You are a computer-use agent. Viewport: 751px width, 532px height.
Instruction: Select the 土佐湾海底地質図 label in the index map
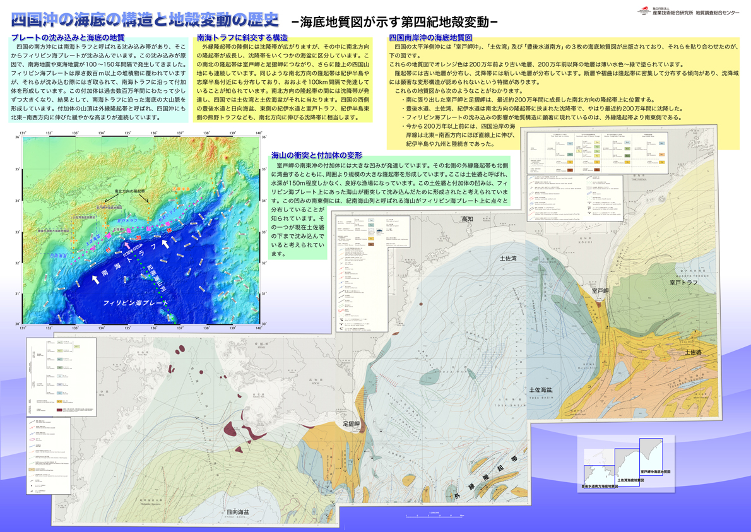point(631,480)
